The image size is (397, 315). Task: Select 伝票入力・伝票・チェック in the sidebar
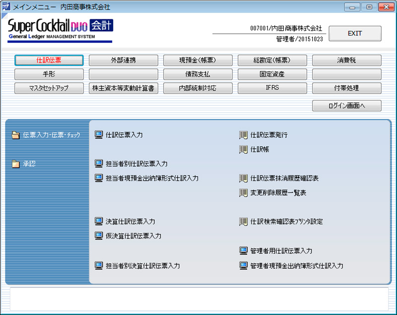click(x=52, y=135)
